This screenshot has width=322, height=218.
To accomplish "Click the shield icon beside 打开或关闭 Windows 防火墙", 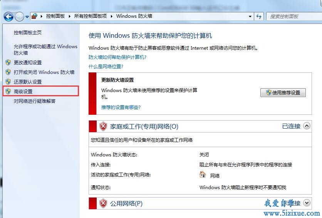I will coord(8,72).
